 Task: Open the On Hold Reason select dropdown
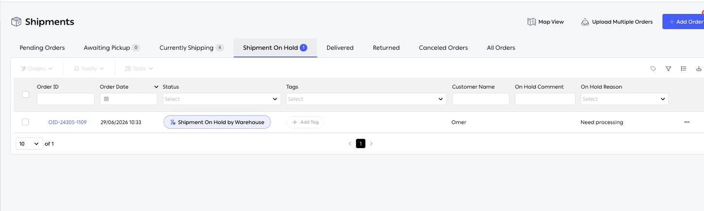click(624, 99)
